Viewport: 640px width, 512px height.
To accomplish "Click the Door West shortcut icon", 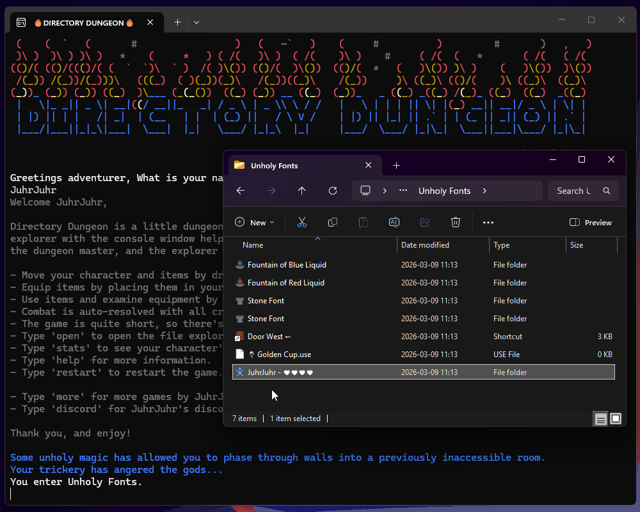I will [240, 337].
